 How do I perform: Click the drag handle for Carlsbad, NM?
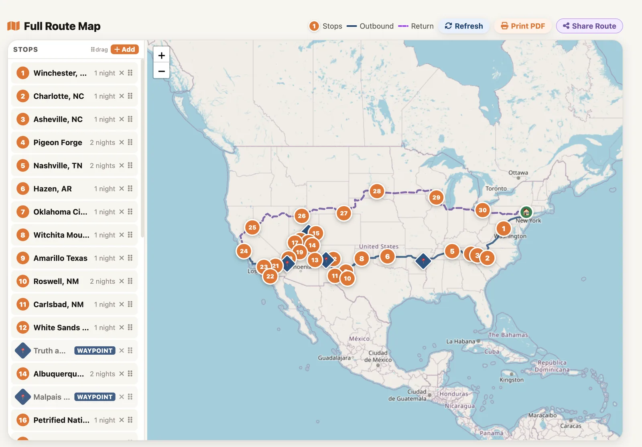[130, 305]
